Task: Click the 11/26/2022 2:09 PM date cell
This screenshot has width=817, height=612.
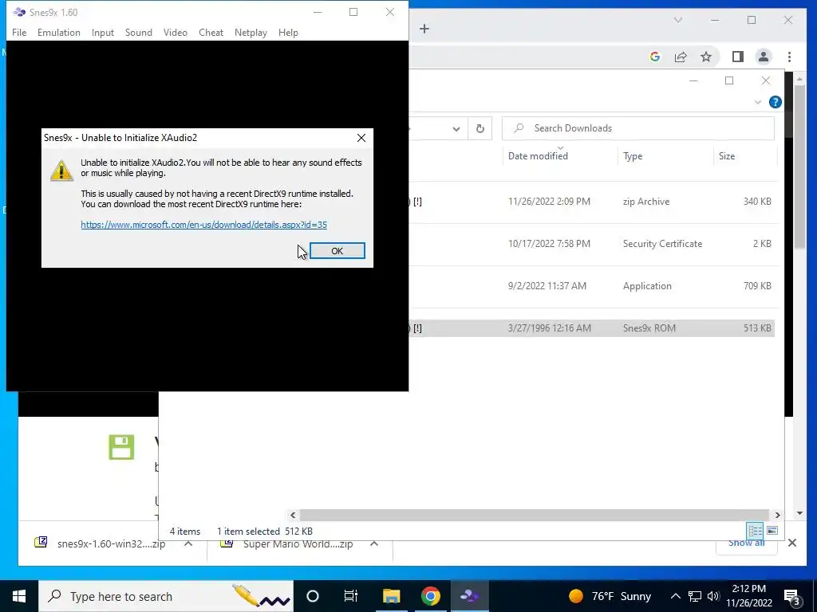Action: click(549, 202)
